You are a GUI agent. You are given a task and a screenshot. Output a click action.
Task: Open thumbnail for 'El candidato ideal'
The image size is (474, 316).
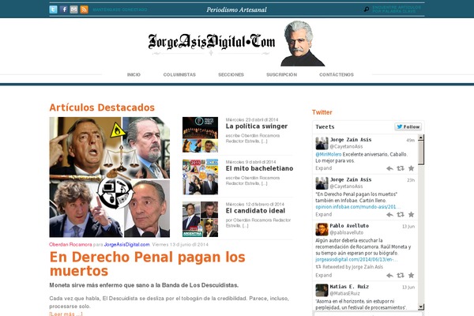[200, 220]
